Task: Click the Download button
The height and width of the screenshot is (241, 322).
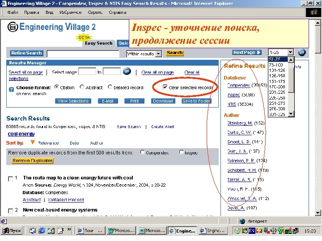Action: click(x=163, y=101)
